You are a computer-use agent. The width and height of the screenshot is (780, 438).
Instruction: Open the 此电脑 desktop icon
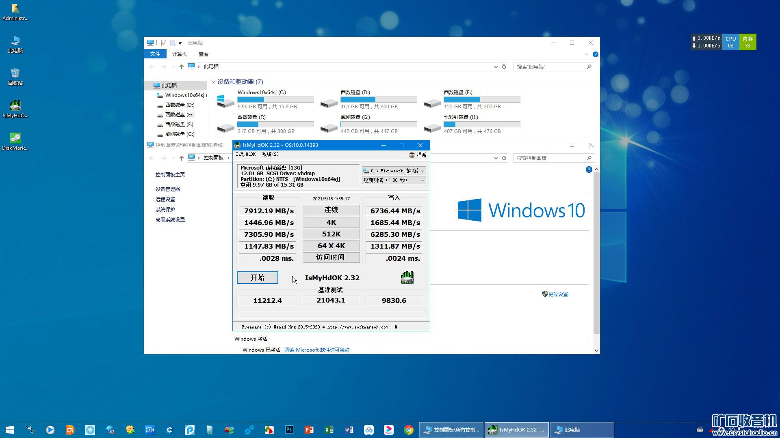15,44
